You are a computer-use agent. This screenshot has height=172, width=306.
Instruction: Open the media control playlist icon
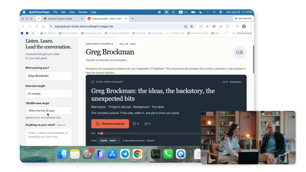(x=237, y=26)
